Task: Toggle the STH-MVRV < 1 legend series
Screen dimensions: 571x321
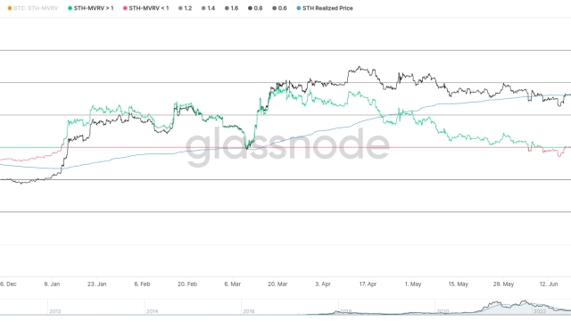Action: pos(146,8)
